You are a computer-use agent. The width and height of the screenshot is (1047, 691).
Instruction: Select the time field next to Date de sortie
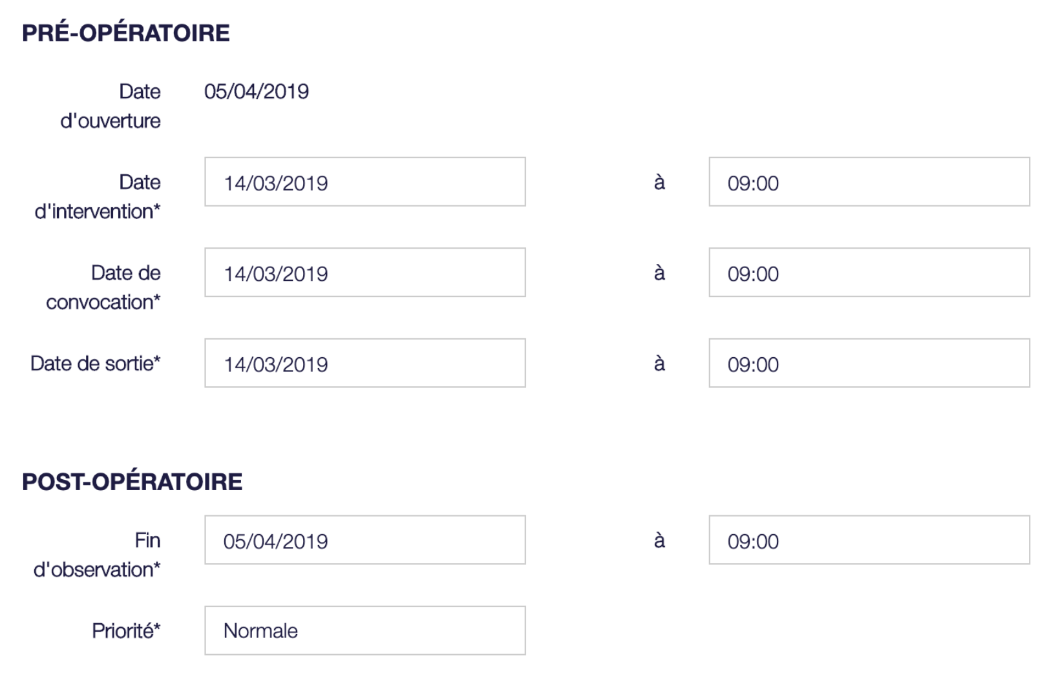tap(869, 363)
